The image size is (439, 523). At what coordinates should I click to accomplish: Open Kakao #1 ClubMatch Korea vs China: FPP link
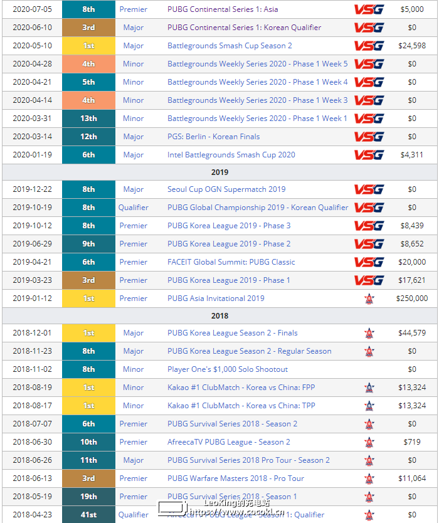point(241,388)
